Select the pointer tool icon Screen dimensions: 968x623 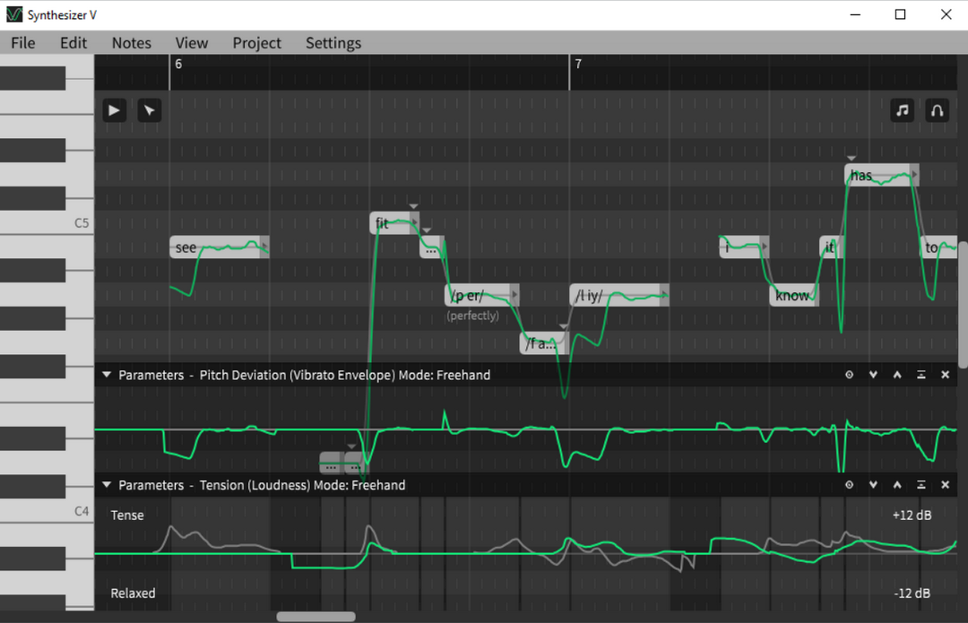tap(149, 110)
